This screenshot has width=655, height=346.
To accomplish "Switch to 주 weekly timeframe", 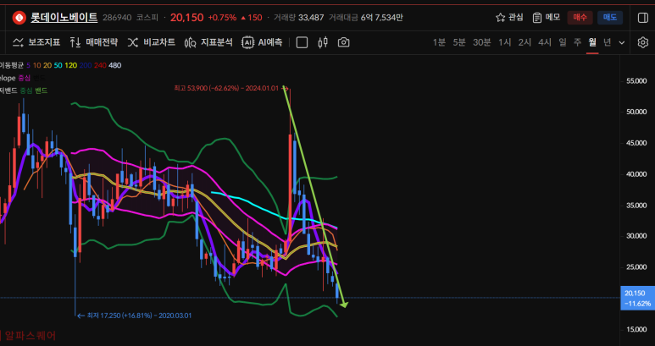I will coord(577,42).
